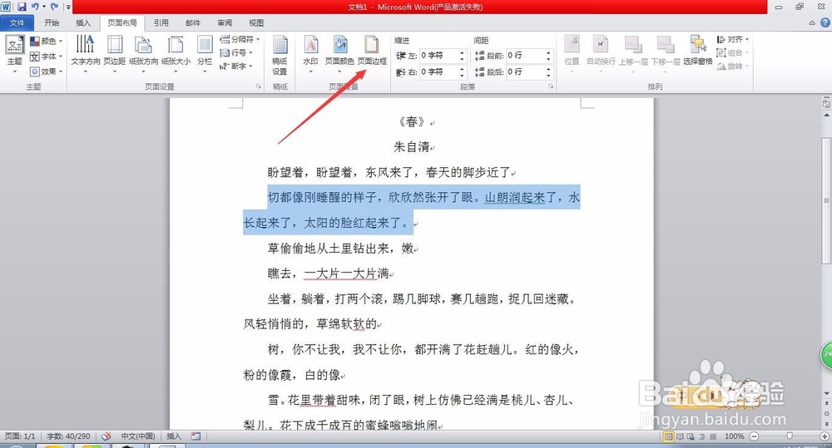Increase 段前 spacing with spinner up arrow
This screenshot has width=832, height=448.
(548, 52)
